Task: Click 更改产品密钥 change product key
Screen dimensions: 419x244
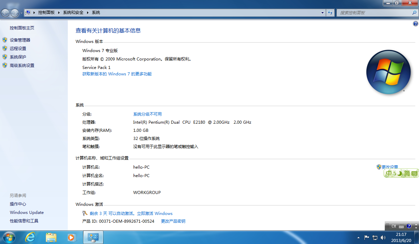Action: (173, 221)
